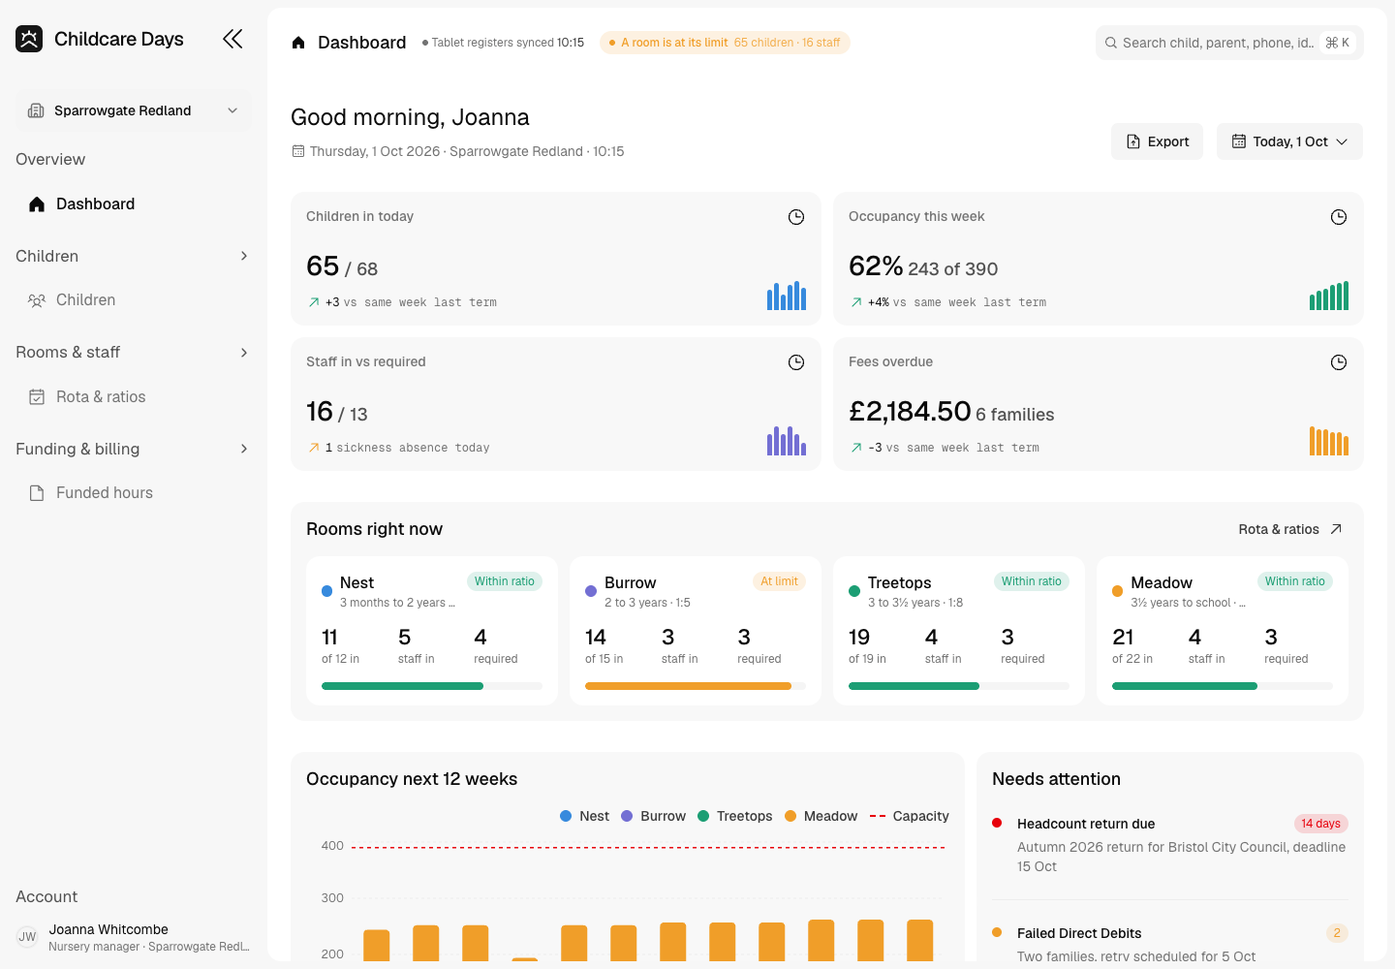Click the building icon in site selector
The image size is (1395, 969).
(x=36, y=110)
